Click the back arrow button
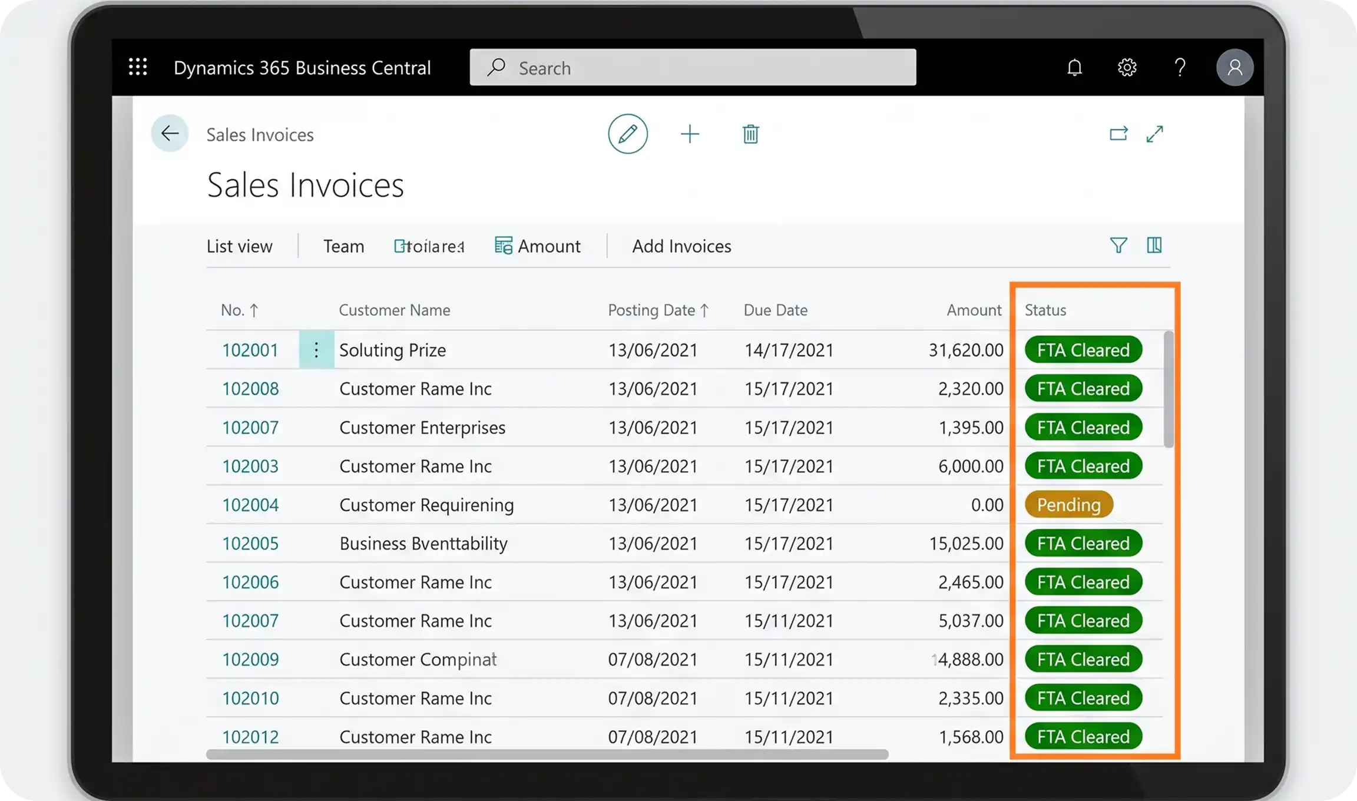1357x801 pixels. [x=170, y=134]
